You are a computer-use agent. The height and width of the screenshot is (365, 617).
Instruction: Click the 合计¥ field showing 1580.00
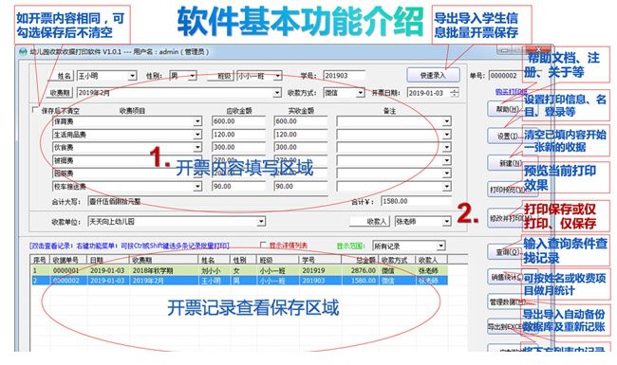point(416,201)
